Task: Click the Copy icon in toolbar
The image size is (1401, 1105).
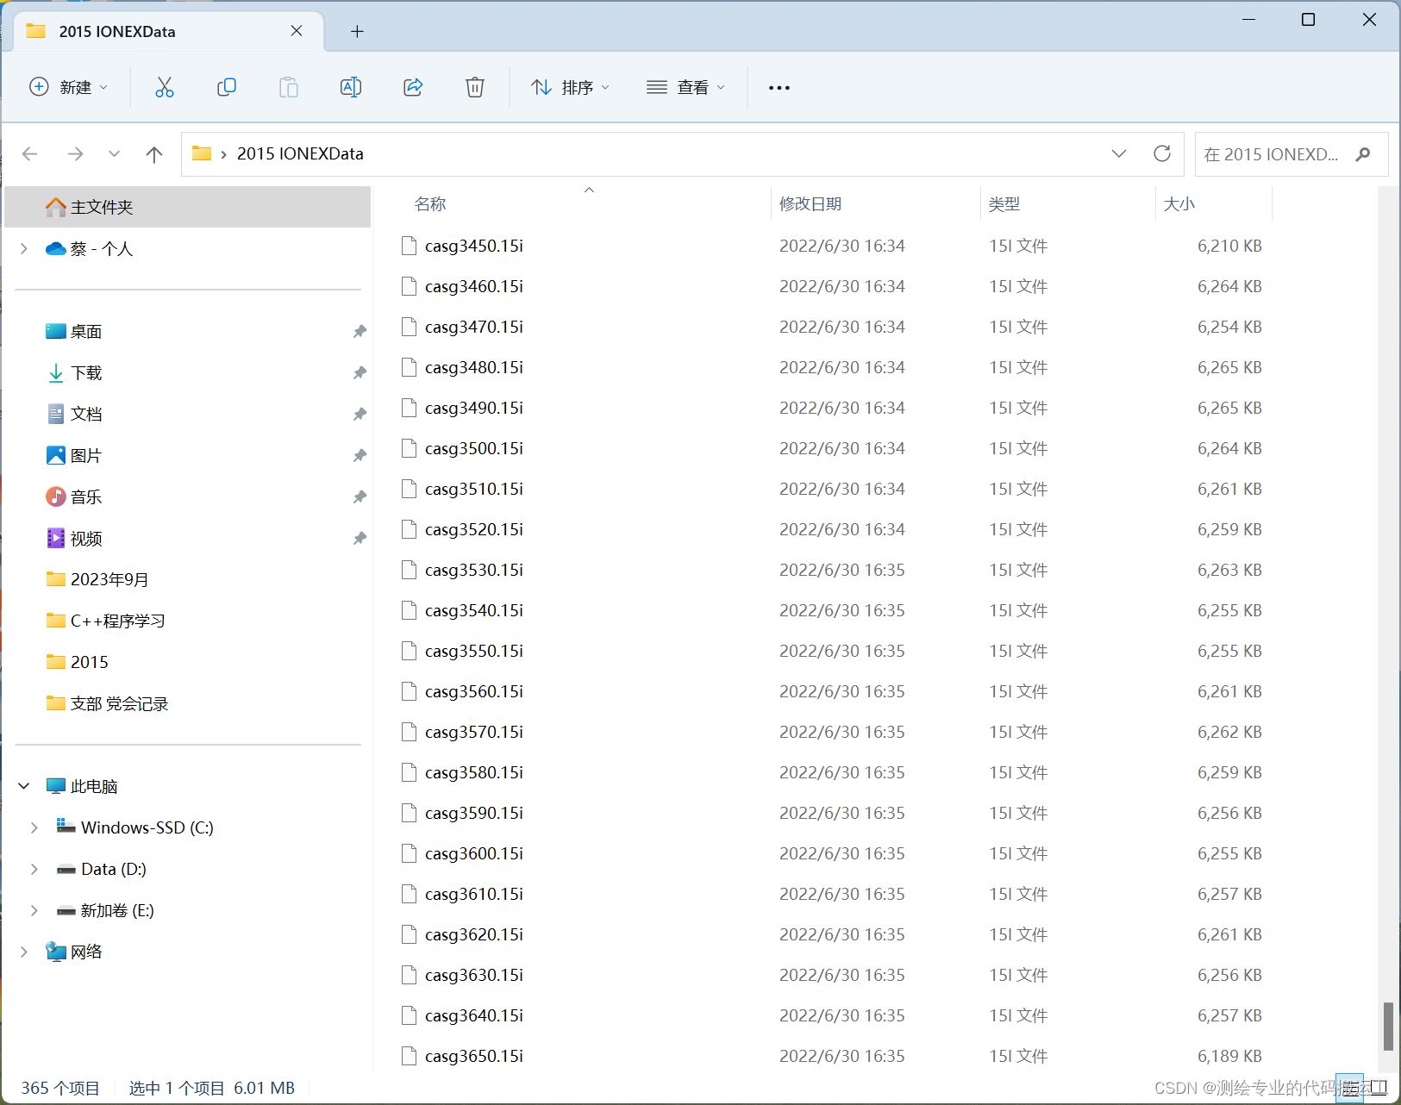Action: pos(227,87)
